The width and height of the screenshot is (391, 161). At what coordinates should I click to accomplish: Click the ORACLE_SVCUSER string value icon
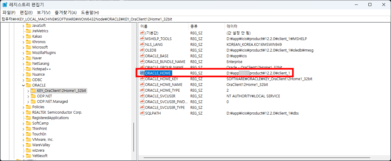142,96
